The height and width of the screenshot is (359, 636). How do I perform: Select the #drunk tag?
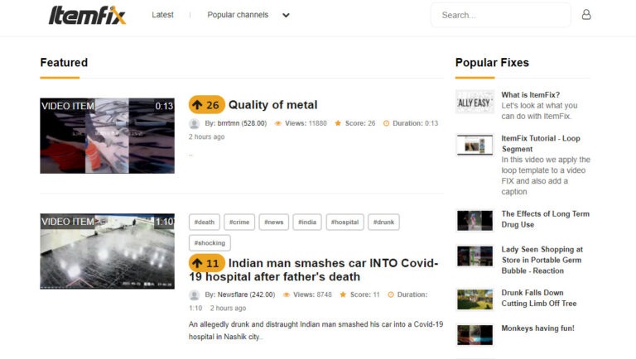[x=383, y=222]
